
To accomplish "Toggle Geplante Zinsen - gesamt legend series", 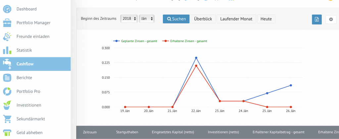I will coord(135,41).
